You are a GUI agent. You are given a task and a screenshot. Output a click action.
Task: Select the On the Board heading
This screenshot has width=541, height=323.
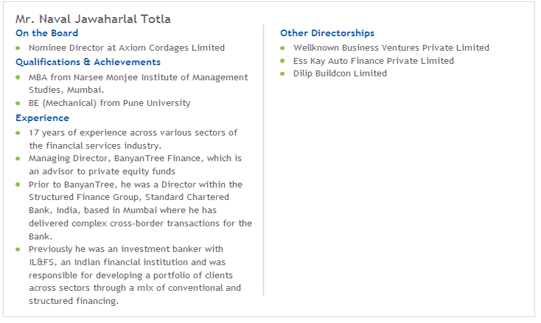coord(47,33)
